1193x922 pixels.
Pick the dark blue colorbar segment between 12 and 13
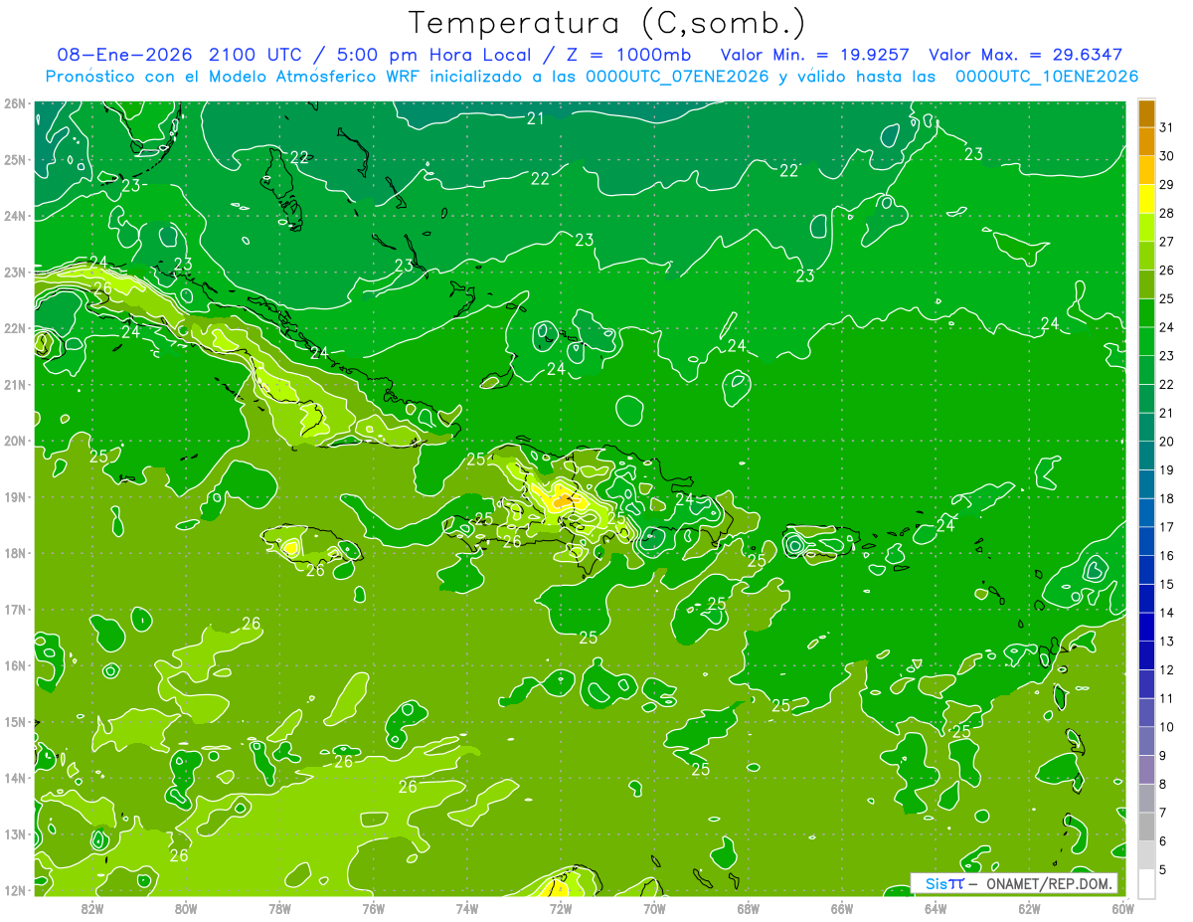click(x=1146, y=655)
